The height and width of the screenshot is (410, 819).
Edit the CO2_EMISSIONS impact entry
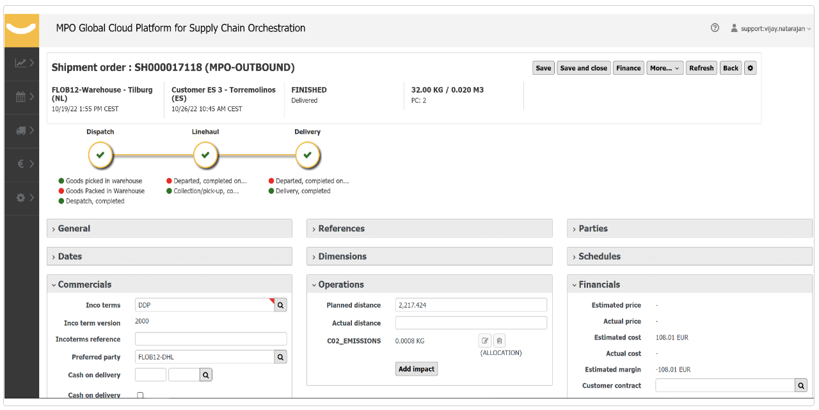485,341
